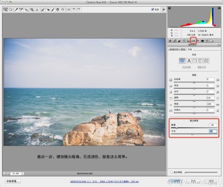This screenshot has height=187, width=223.
Task: Select the Red Eye Removal tool
Action: pos(48,10)
